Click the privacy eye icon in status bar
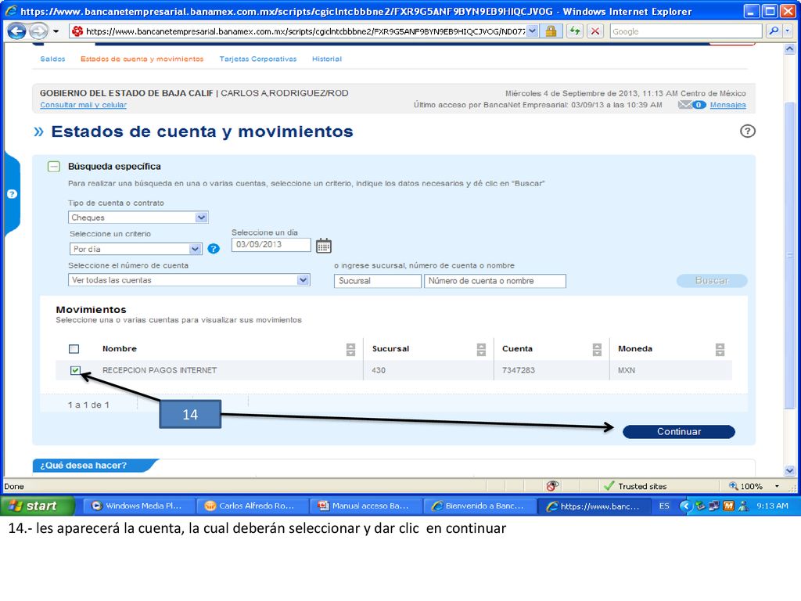Viewport: 801px width, 601px height. coord(552,485)
